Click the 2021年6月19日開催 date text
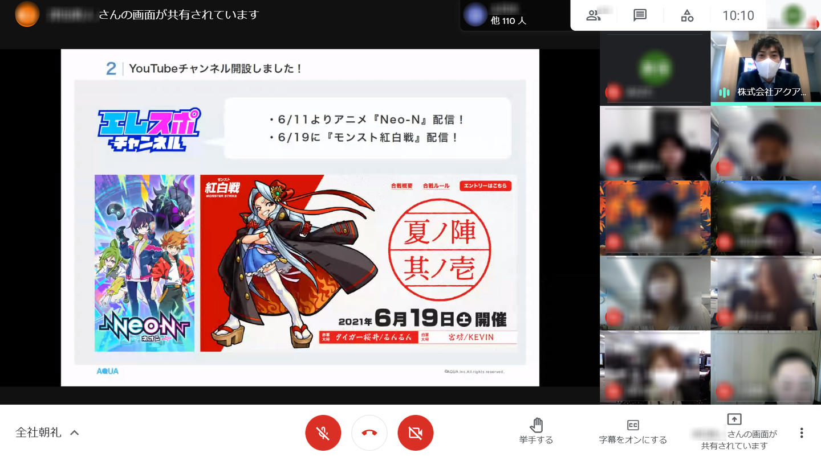The height and width of the screenshot is (461, 821). pos(422,319)
